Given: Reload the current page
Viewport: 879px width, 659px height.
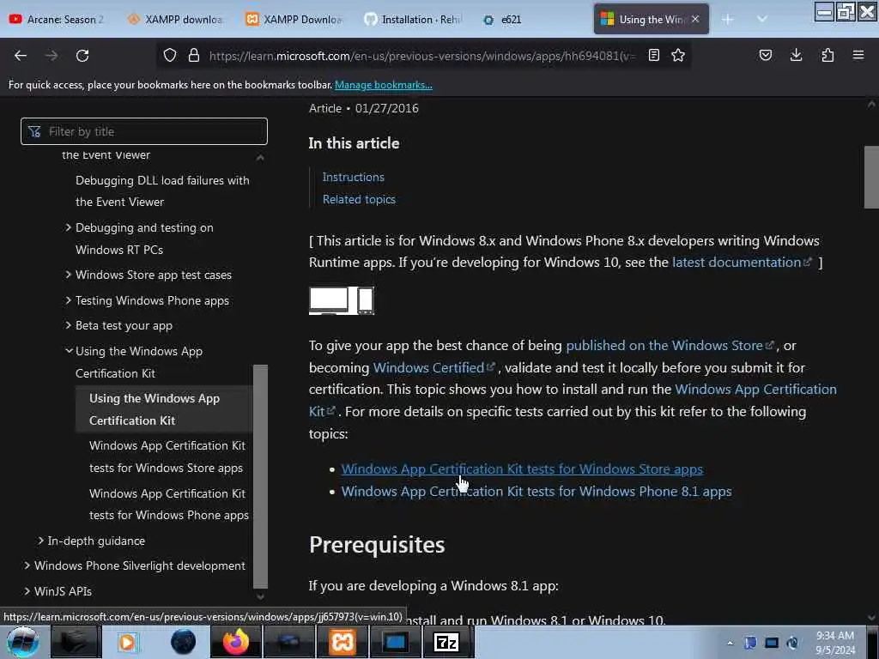Looking at the screenshot, I should point(82,56).
